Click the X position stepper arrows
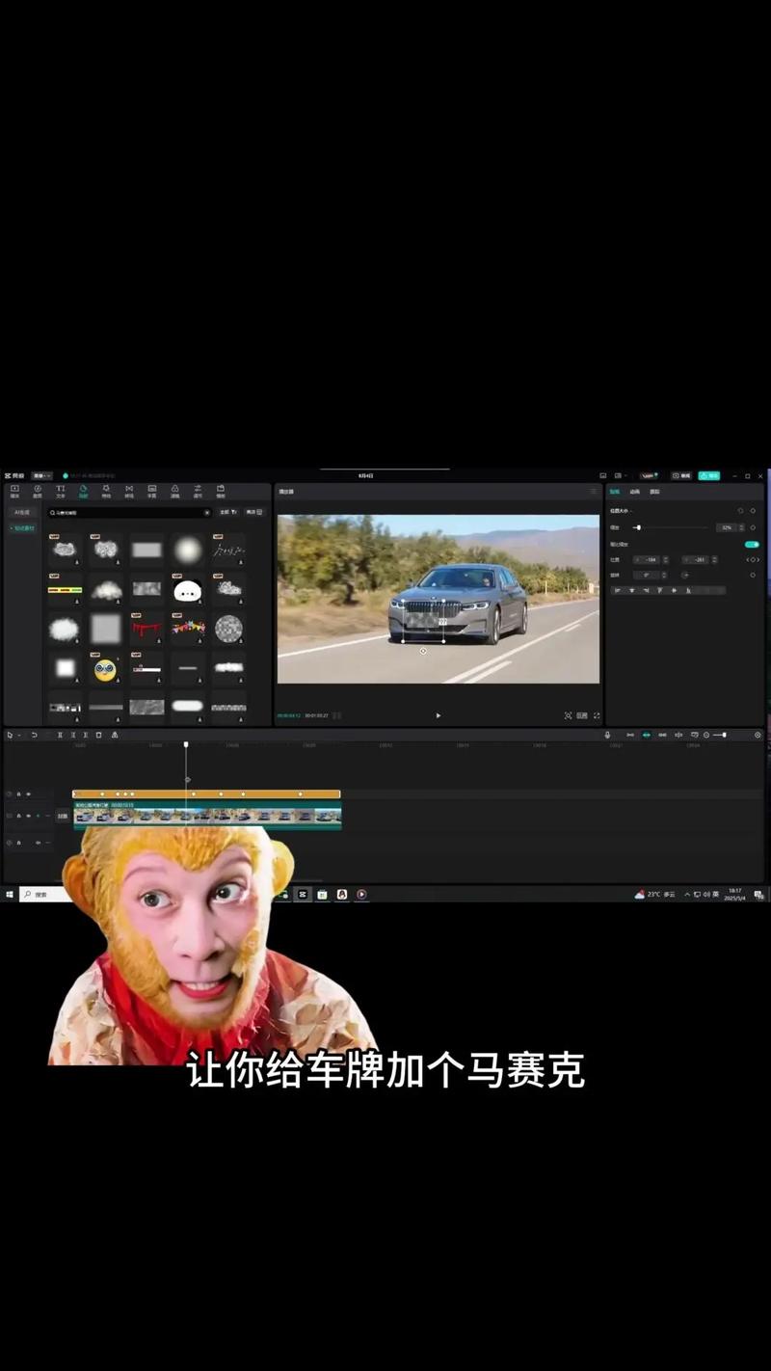This screenshot has height=1371, width=771. coord(666,559)
